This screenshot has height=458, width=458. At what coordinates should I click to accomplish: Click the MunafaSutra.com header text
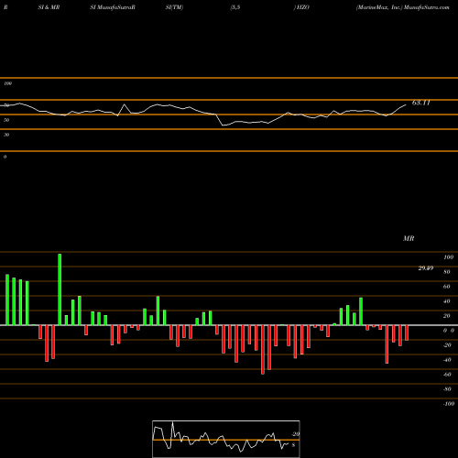click(427, 7)
